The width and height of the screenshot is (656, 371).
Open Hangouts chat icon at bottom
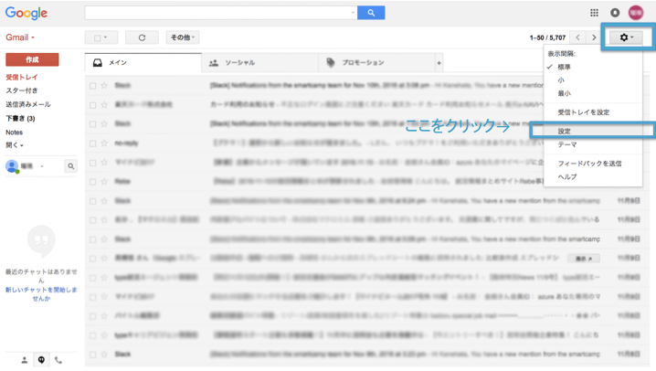41,360
